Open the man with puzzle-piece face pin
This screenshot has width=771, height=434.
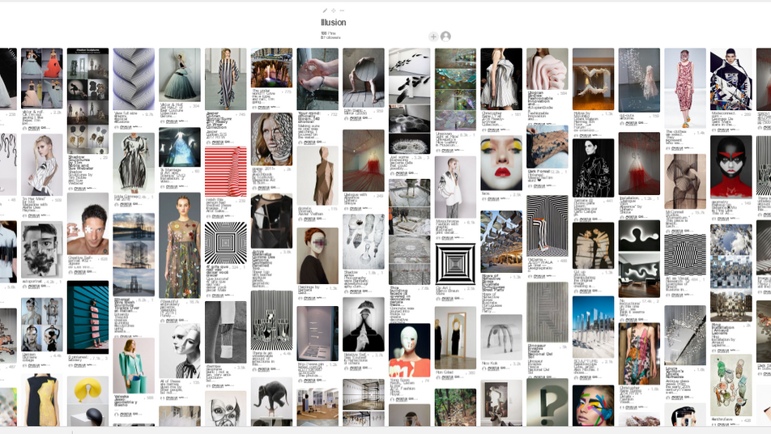click(88, 223)
